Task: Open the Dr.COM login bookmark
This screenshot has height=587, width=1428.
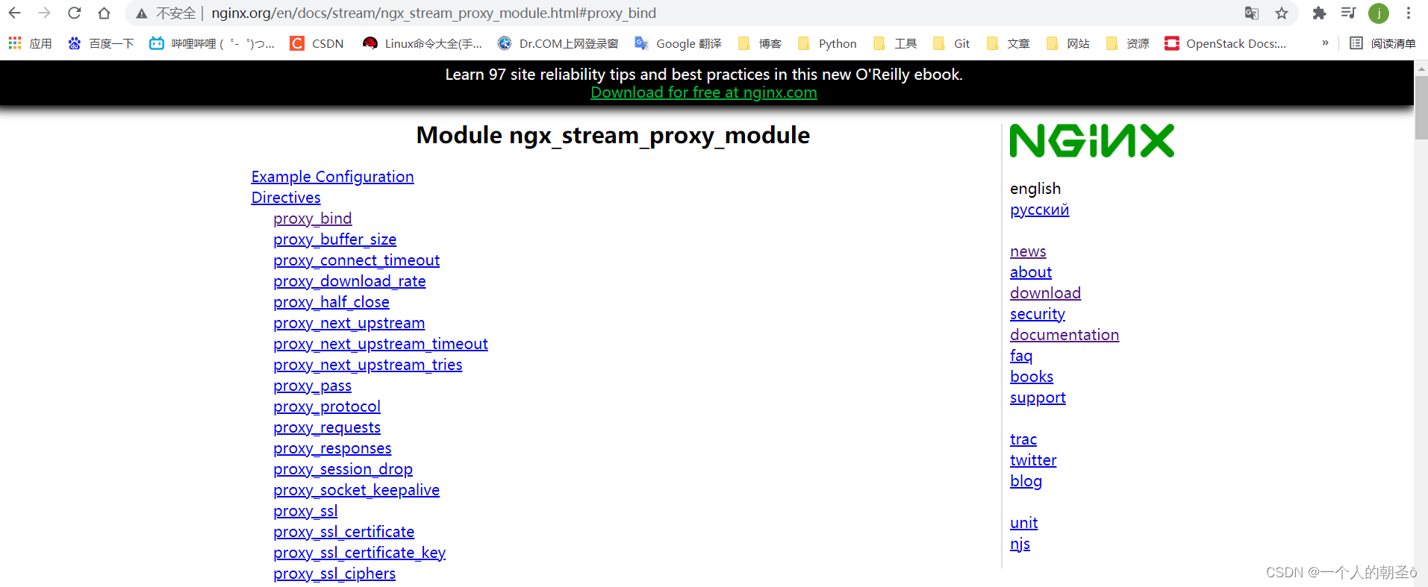Action: [558, 43]
